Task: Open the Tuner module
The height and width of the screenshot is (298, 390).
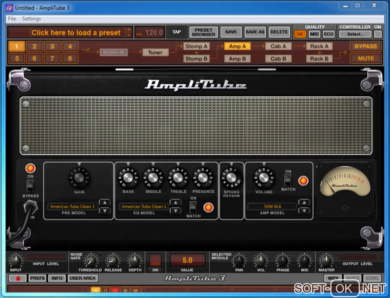Action: [x=155, y=52]
